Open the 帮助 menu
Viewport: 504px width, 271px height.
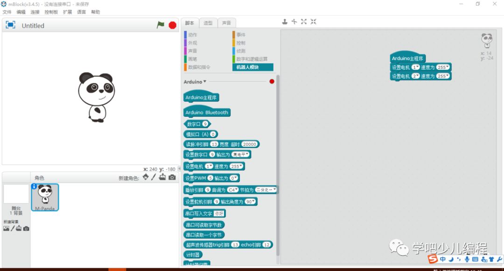coord(96,12)
